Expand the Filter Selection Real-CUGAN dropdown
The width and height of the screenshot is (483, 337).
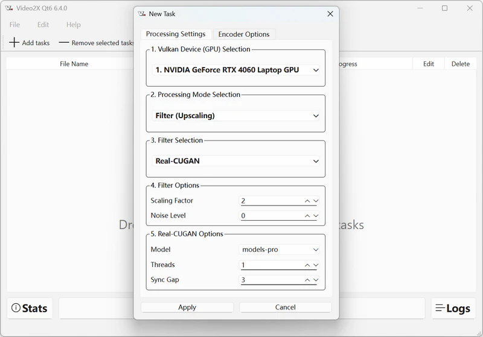click(236, 161)
